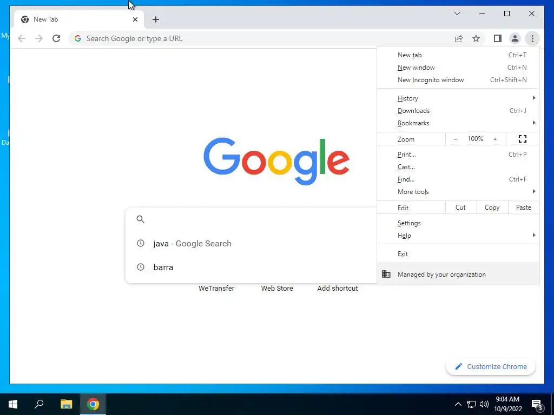This screenshot has height=415, width=554.
Task: Click Paste in the Edit row
Action: pos(524,207)
